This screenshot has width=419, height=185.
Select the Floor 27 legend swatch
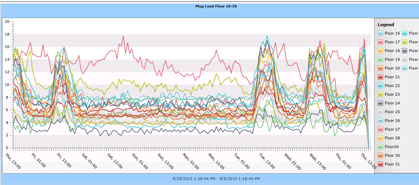pos(380,129)
